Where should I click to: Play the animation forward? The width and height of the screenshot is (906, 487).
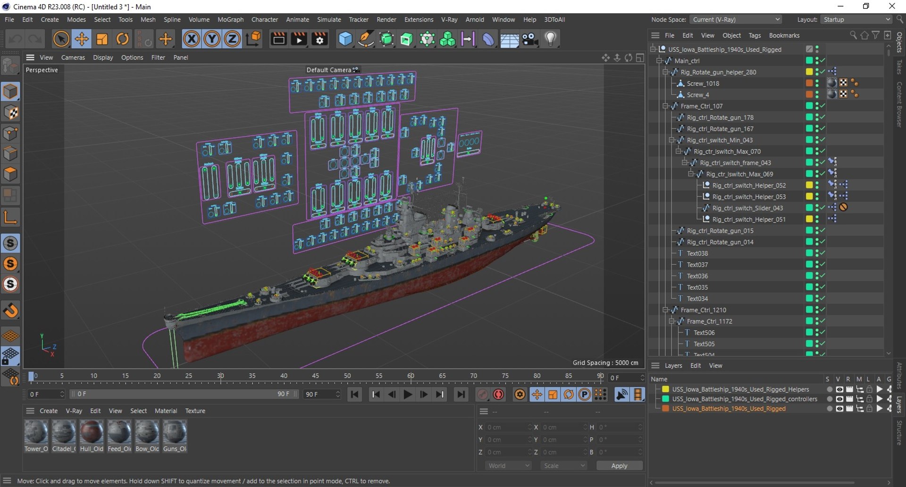[x=408, y=395]
